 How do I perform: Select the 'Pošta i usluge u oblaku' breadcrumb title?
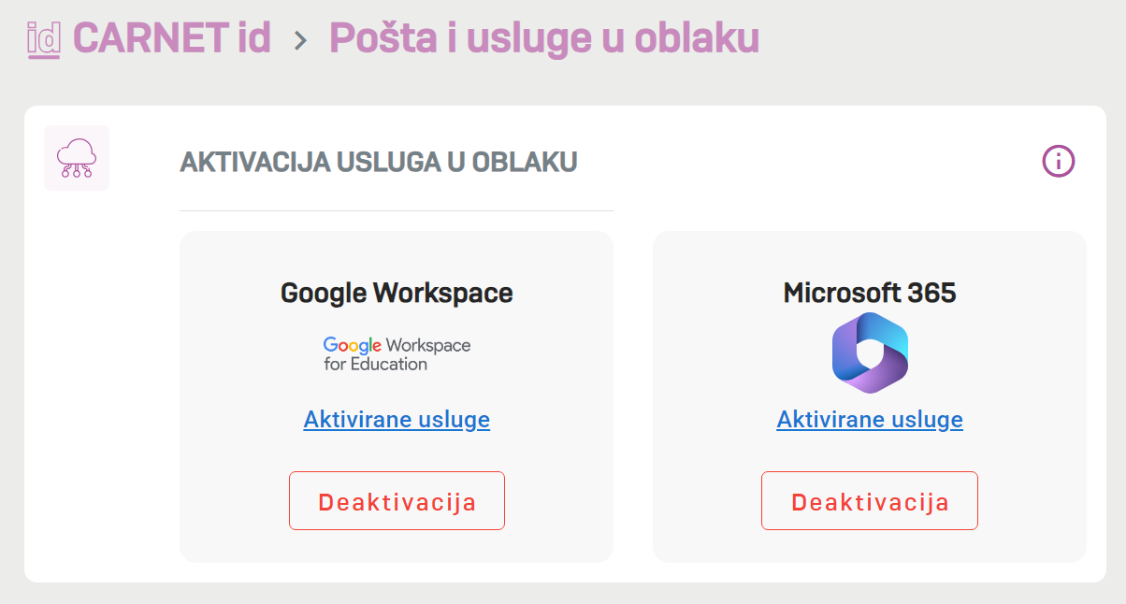coord(543,38)
